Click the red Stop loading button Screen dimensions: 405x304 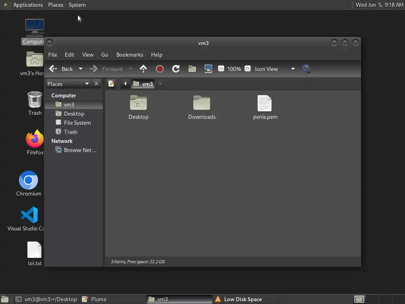(x=160, y=69)
